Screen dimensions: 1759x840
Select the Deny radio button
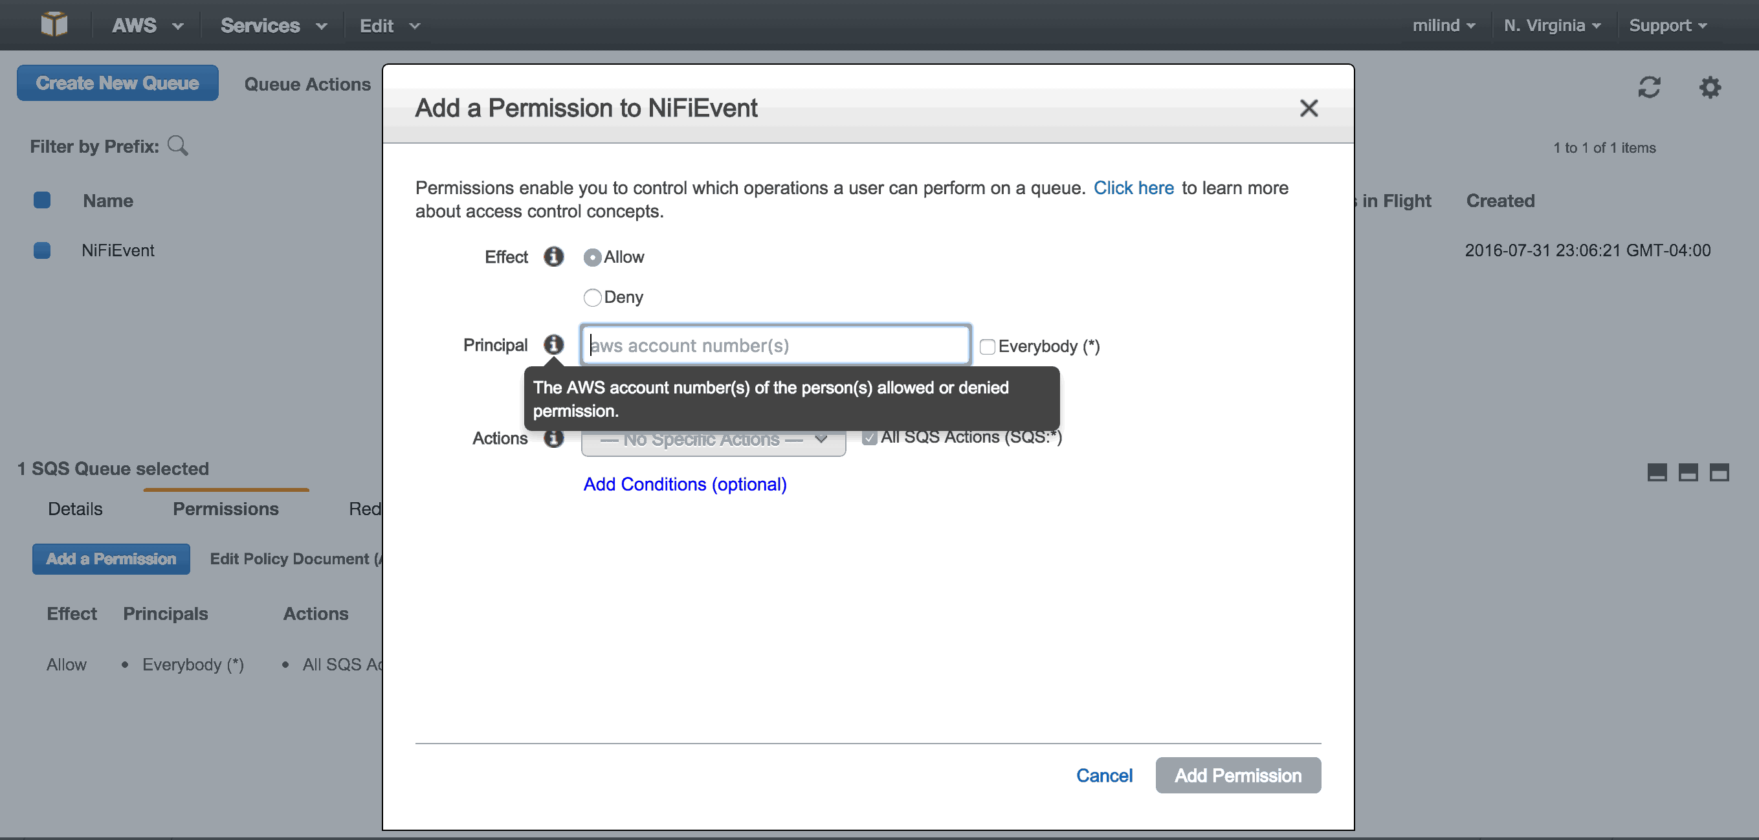592,297
